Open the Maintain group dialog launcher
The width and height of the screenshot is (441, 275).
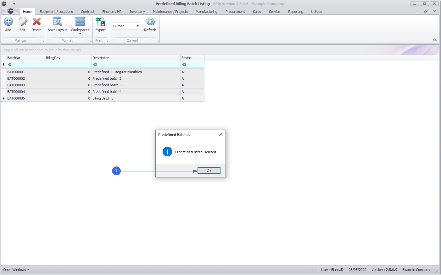[43, 41]
